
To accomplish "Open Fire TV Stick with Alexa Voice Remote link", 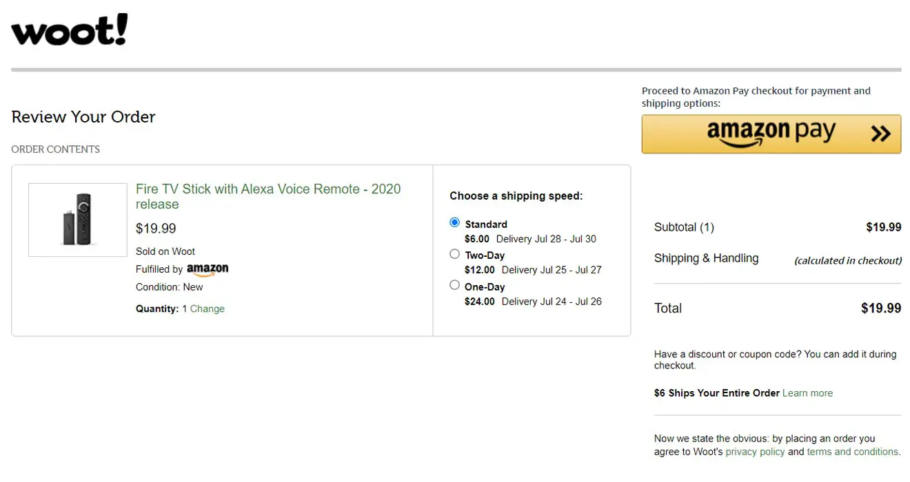I will (x=268, y=196).
